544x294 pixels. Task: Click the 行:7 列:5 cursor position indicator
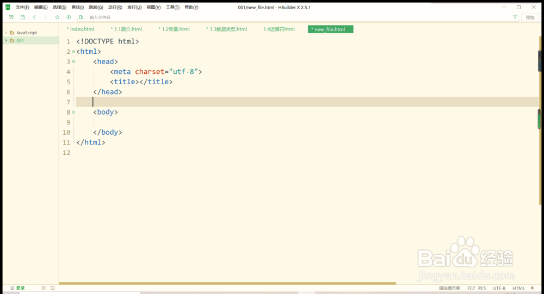tap(477, 288)
